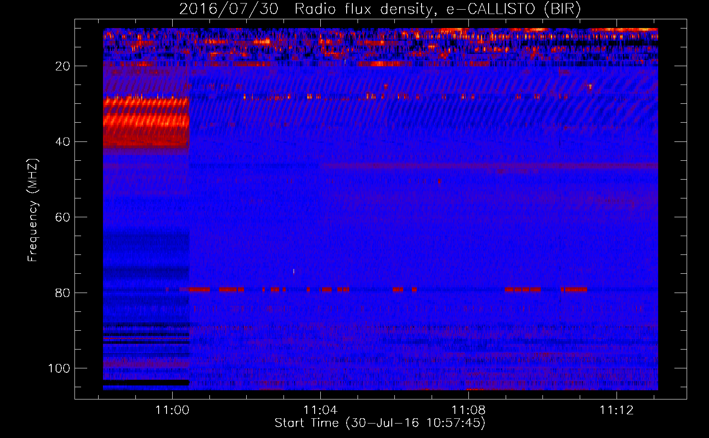Viewport: 709px width, 438px height.
Task: Click the faint horizontal line near 46 MHz
Action: click(x=489, y=166)
